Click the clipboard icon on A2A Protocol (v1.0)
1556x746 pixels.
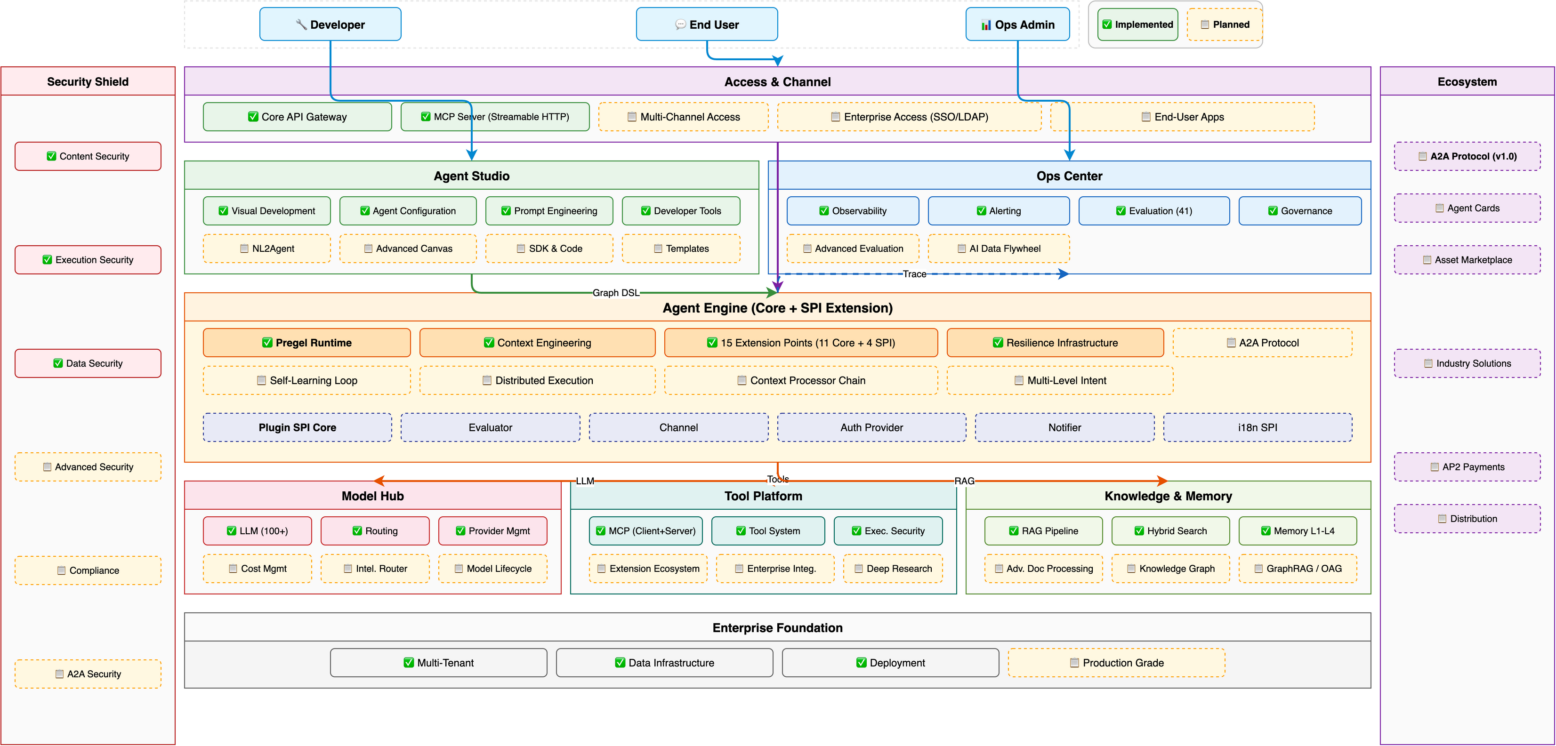coord(1422,156)
